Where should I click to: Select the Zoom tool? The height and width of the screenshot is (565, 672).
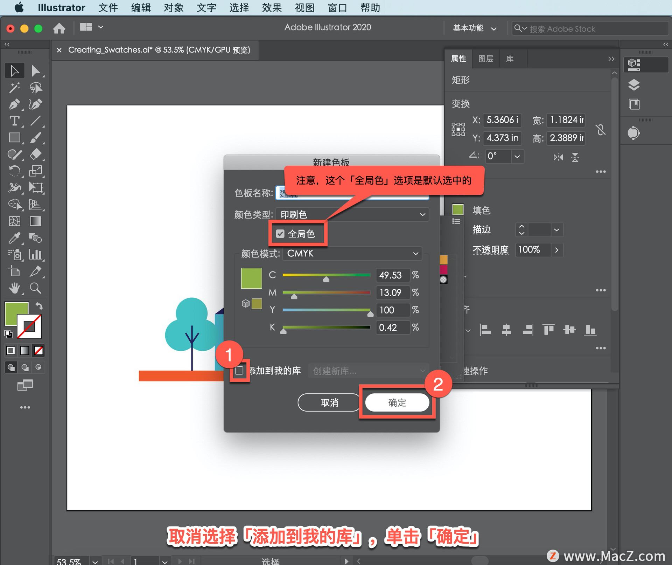coord(35,288)
